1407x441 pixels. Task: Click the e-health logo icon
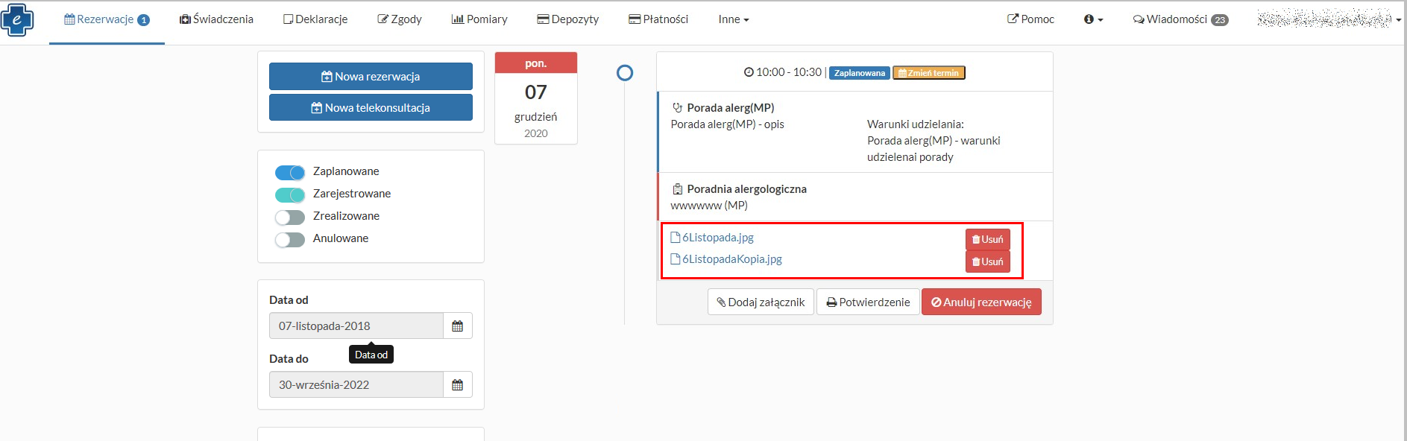coord(17,20)
